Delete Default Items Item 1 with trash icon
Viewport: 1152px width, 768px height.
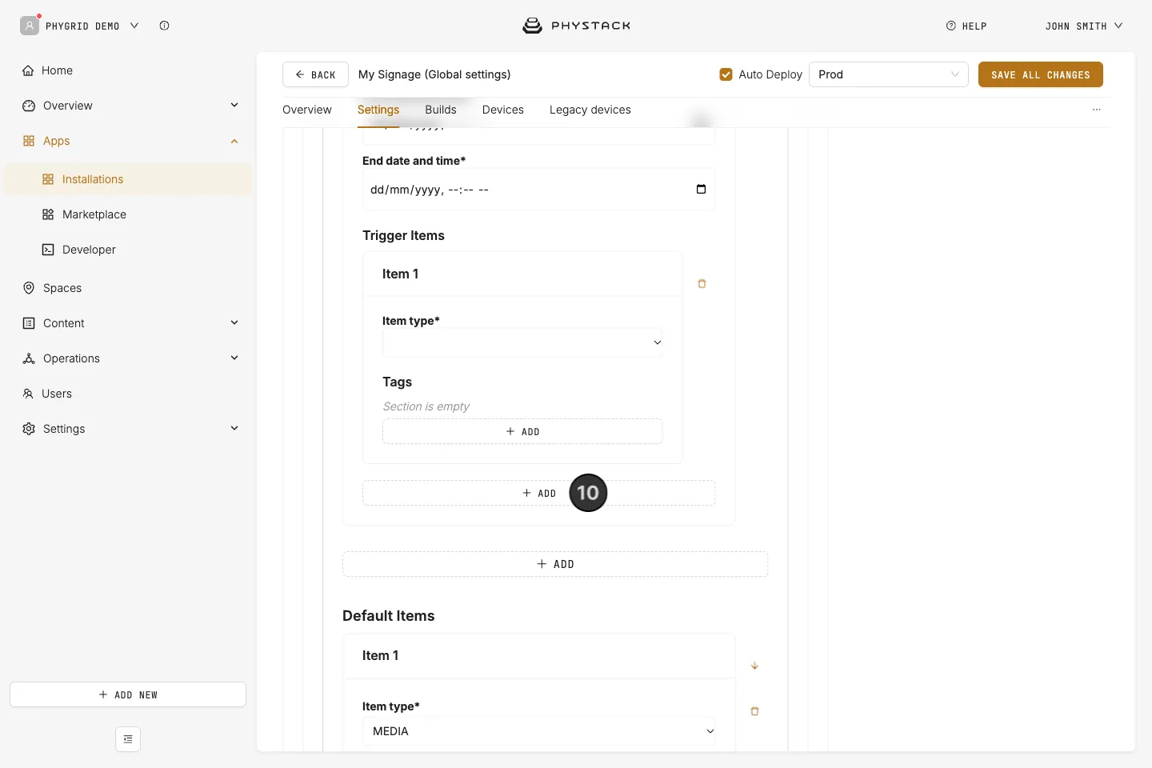[754, 711]
